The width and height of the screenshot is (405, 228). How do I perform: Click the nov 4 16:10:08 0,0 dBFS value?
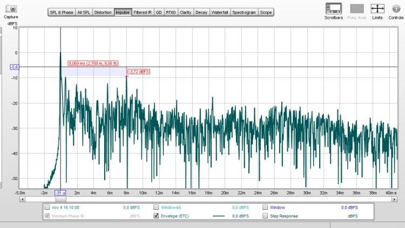pos(131,208)
